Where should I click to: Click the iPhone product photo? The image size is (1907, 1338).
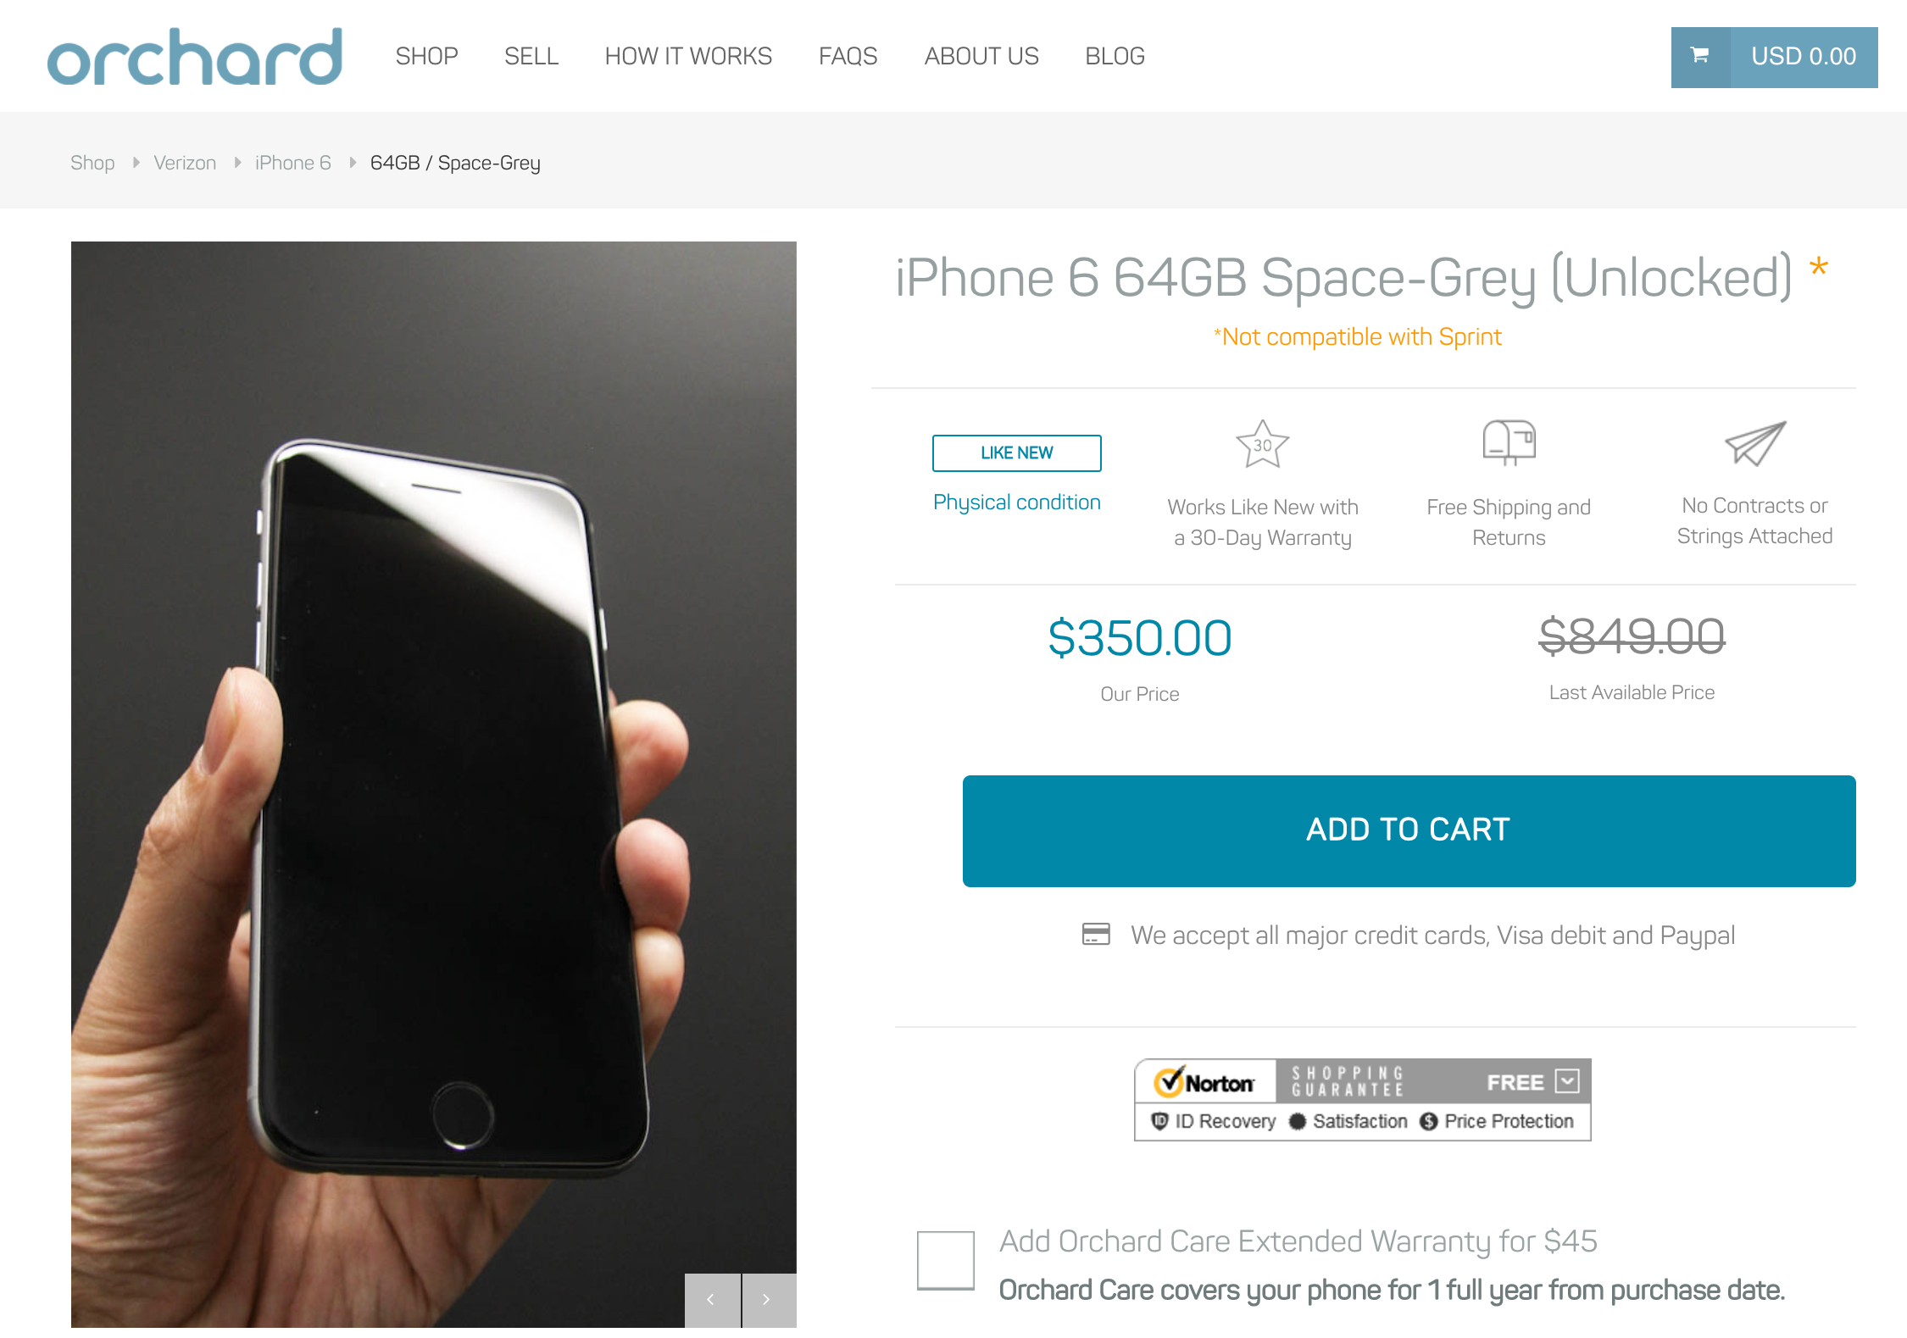point(433,784)
